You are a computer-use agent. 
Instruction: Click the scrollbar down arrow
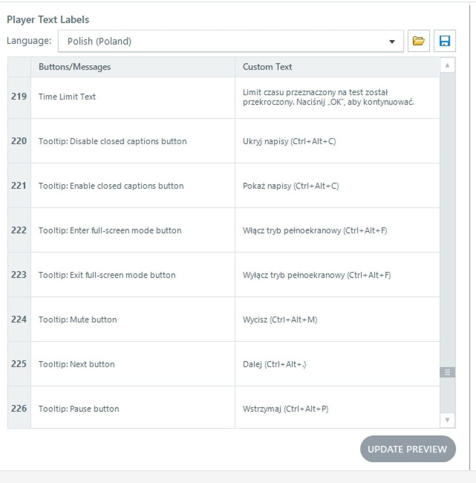[447, 420]
